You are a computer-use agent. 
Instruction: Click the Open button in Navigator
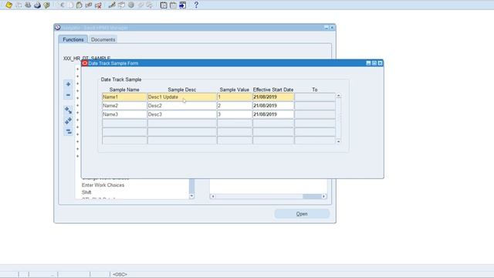click(302, 214)
